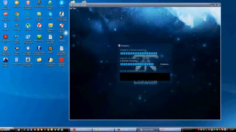The image size is (236, 132).
Task: Open the Zona desktop shortcut
Action: [x=62, y=4]
